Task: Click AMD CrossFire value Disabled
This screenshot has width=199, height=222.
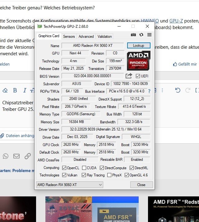Action: [x=80, y=160]
